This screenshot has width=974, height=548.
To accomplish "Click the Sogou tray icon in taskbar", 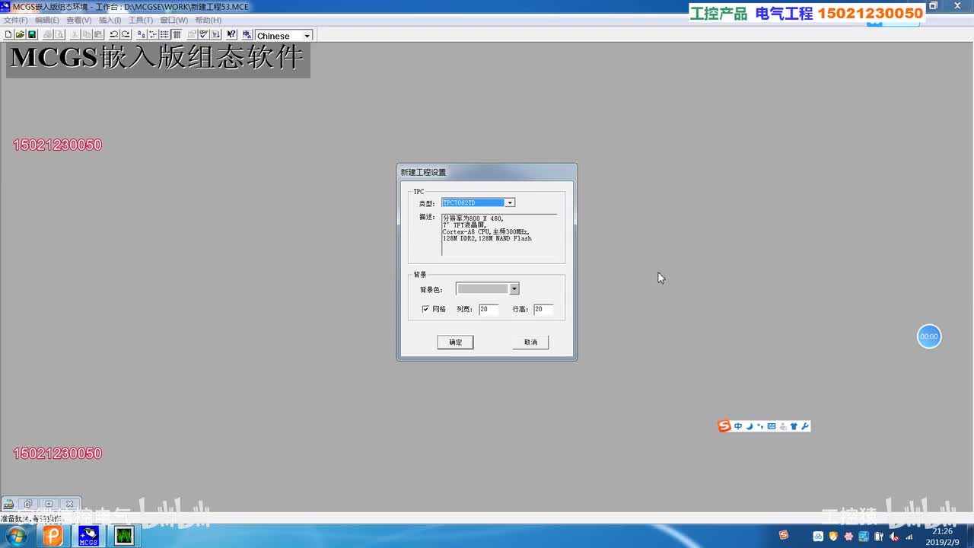I will click(x=784, y=535).
